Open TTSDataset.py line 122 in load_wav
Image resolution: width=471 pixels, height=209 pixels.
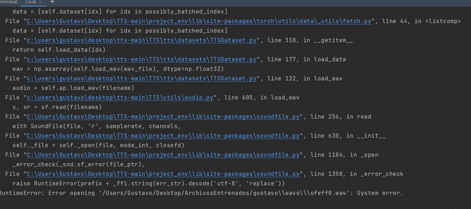click(142, 79)
